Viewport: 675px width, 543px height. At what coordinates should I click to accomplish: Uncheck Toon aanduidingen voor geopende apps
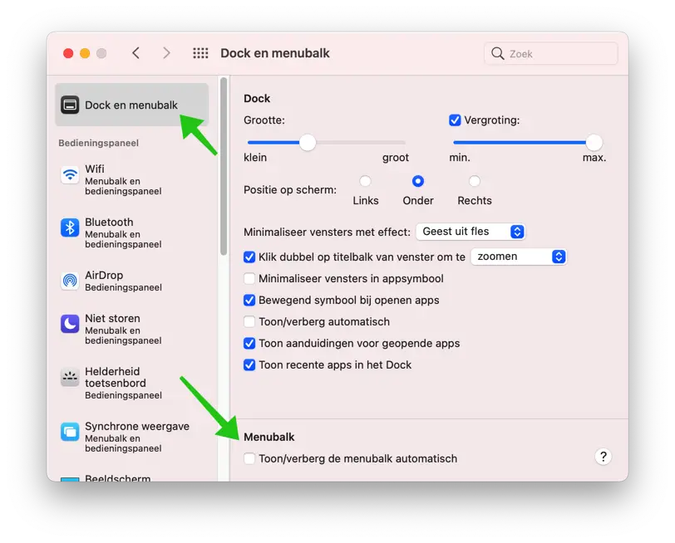coord(249,343)
